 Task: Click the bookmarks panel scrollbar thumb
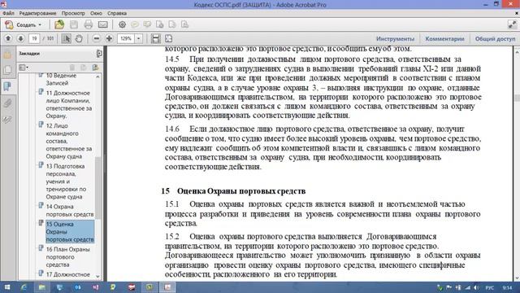(x=97, y=188)
